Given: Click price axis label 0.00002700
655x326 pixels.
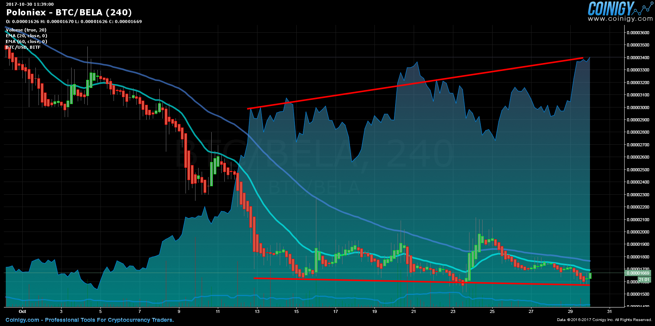Looking at the screenshot, I should click(x=638, y=145).
